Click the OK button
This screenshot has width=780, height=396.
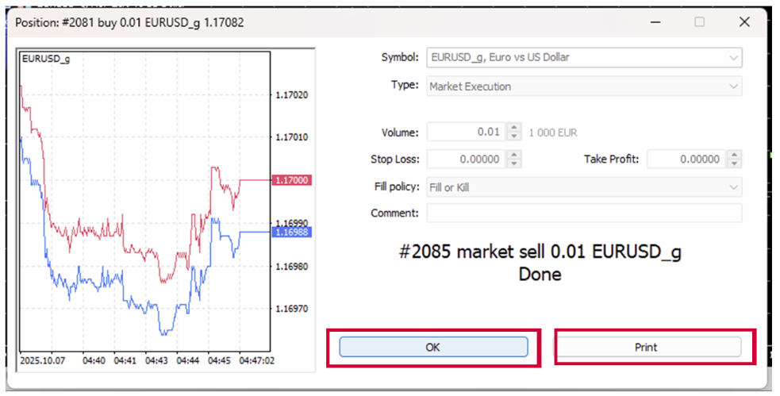point(433,347)
